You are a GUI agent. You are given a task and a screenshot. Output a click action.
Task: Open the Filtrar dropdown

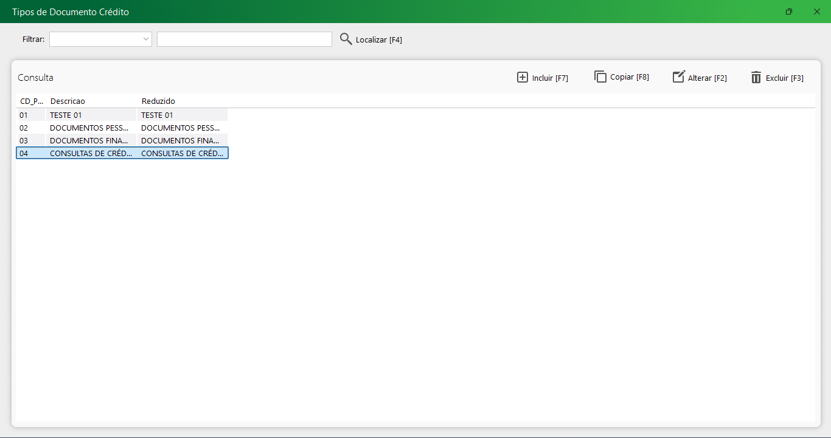click(100, 39)
